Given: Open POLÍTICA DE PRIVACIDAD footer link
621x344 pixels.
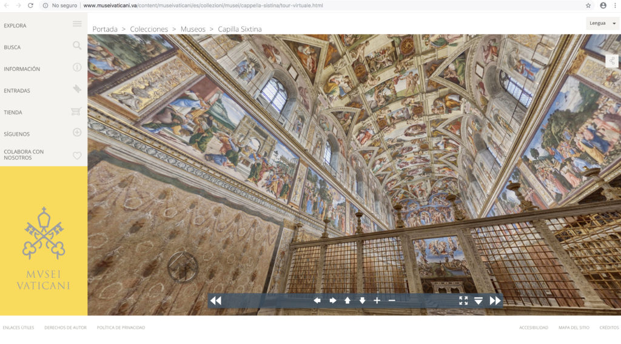Looking at the screenshot, I should [x=121, y=328].
